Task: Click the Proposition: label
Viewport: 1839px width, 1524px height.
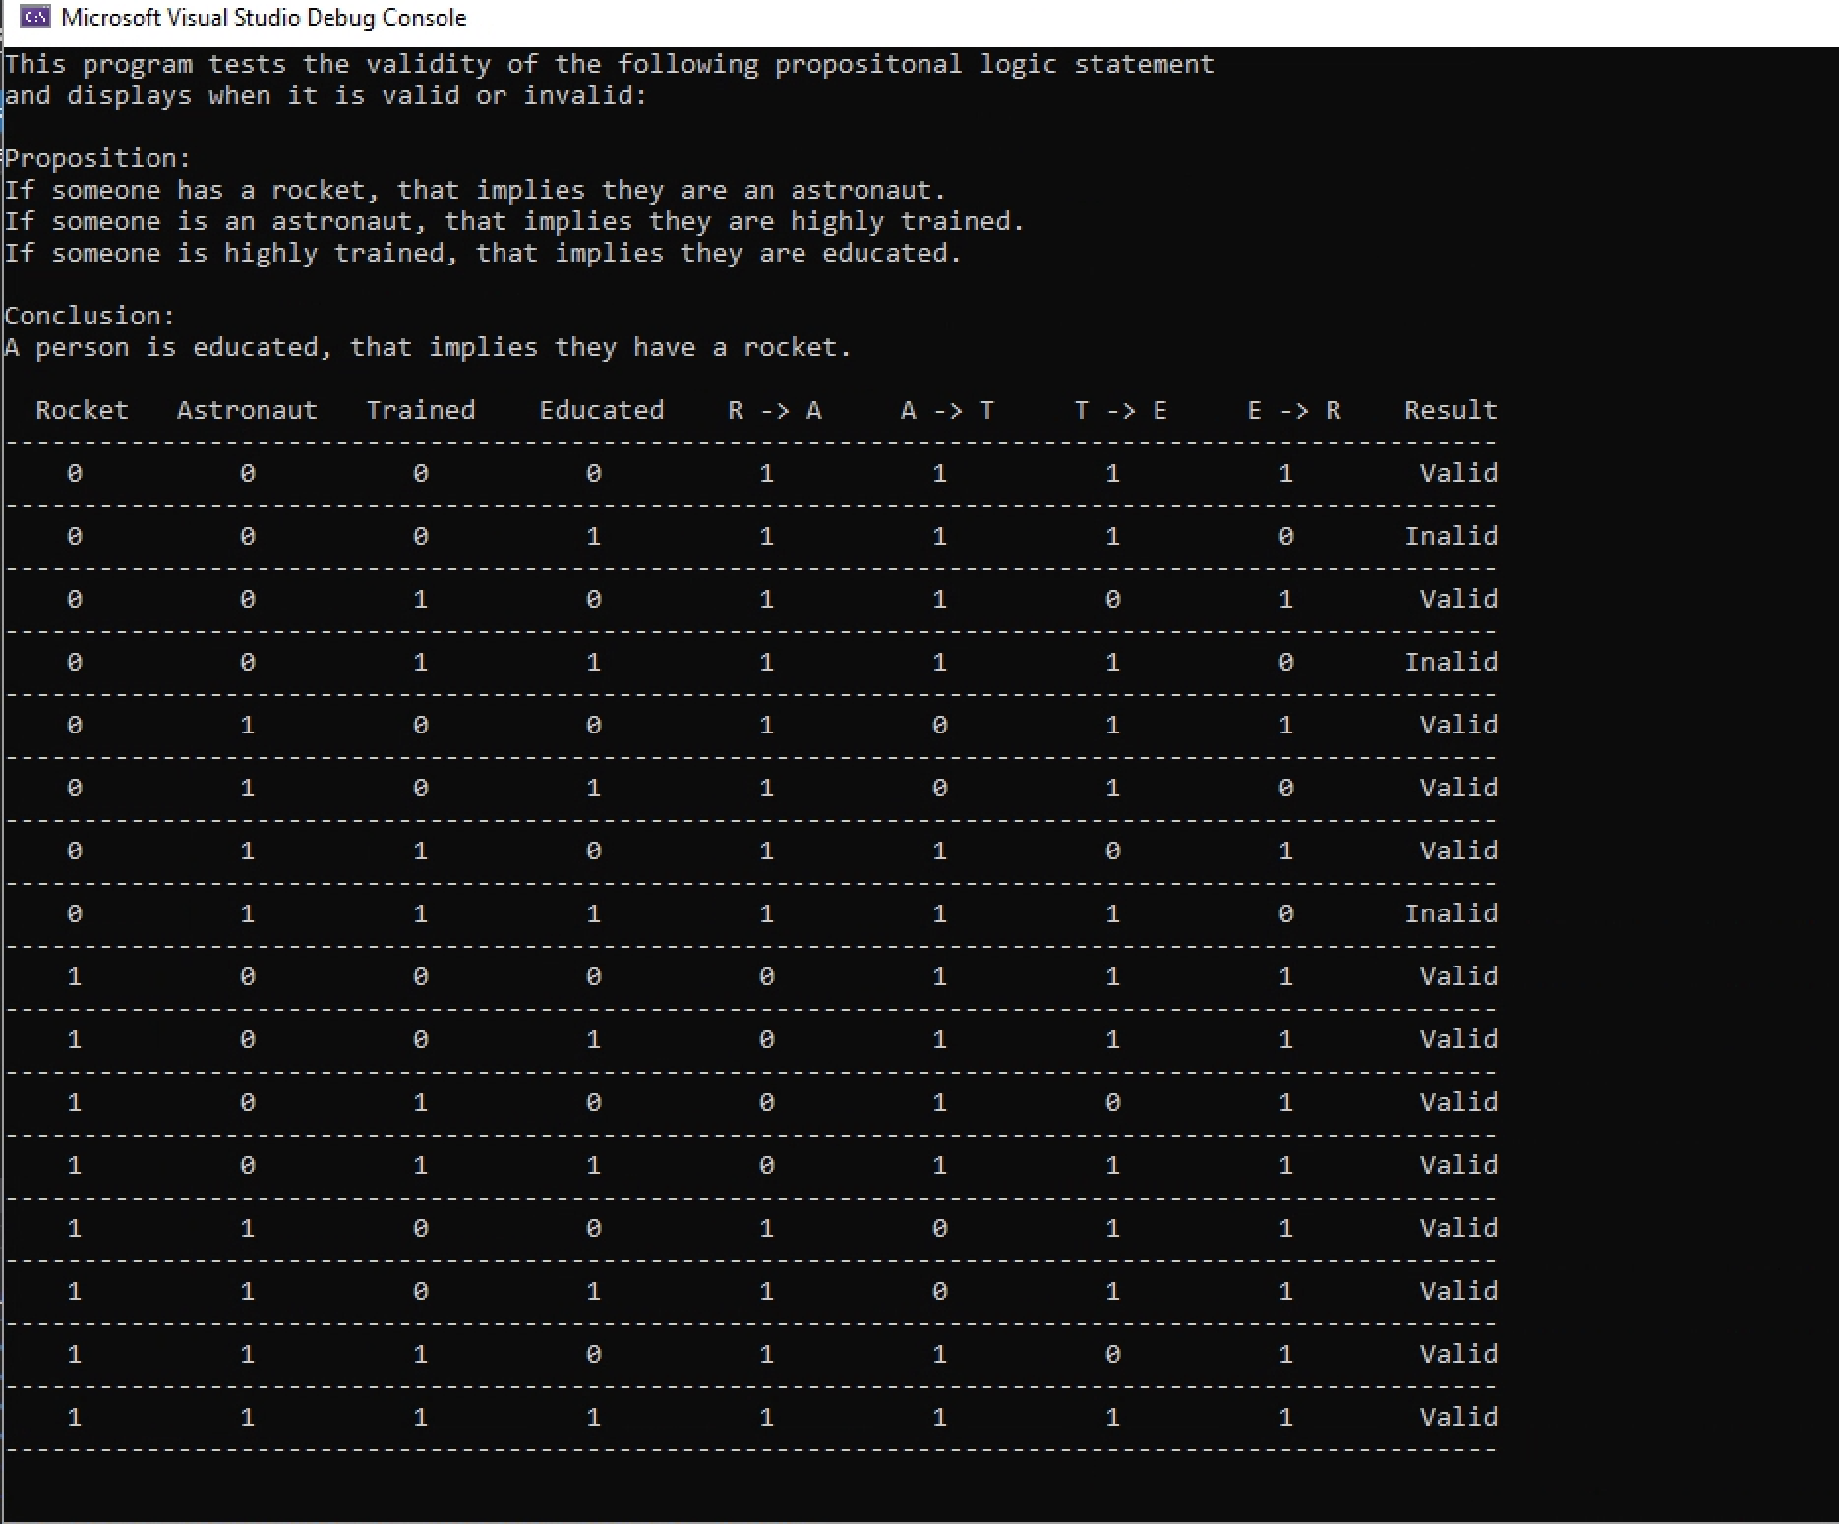Action: coord(97,157)
